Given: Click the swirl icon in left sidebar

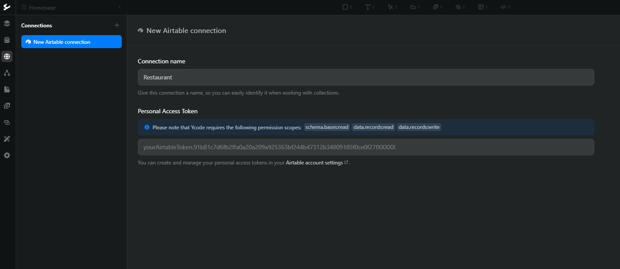Looking at the screenshot, I should tap(7, 122).
